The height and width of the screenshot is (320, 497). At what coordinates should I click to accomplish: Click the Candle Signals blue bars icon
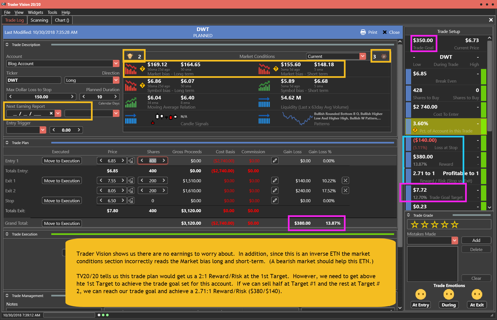(x=131, y=119)
